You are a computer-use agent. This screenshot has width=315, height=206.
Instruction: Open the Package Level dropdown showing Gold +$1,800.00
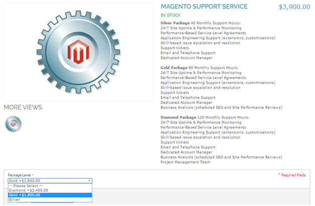coord(50,181)
